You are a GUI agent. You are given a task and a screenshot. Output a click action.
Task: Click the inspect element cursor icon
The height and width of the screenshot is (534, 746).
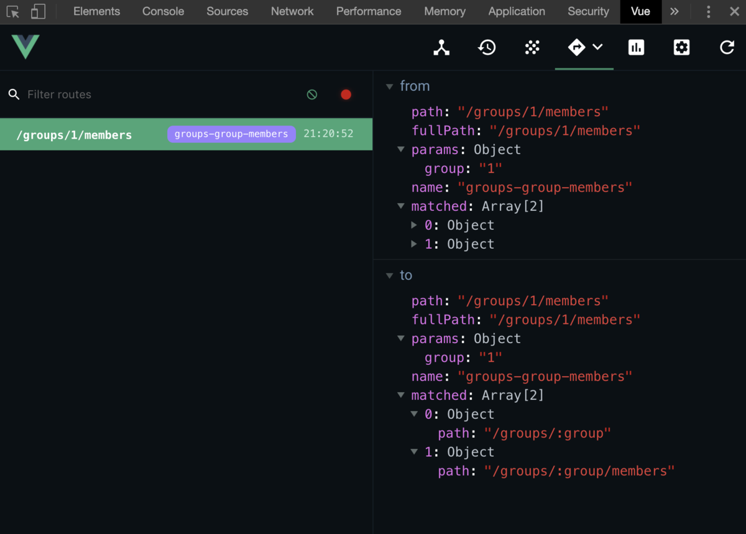(x=13, y=12)
